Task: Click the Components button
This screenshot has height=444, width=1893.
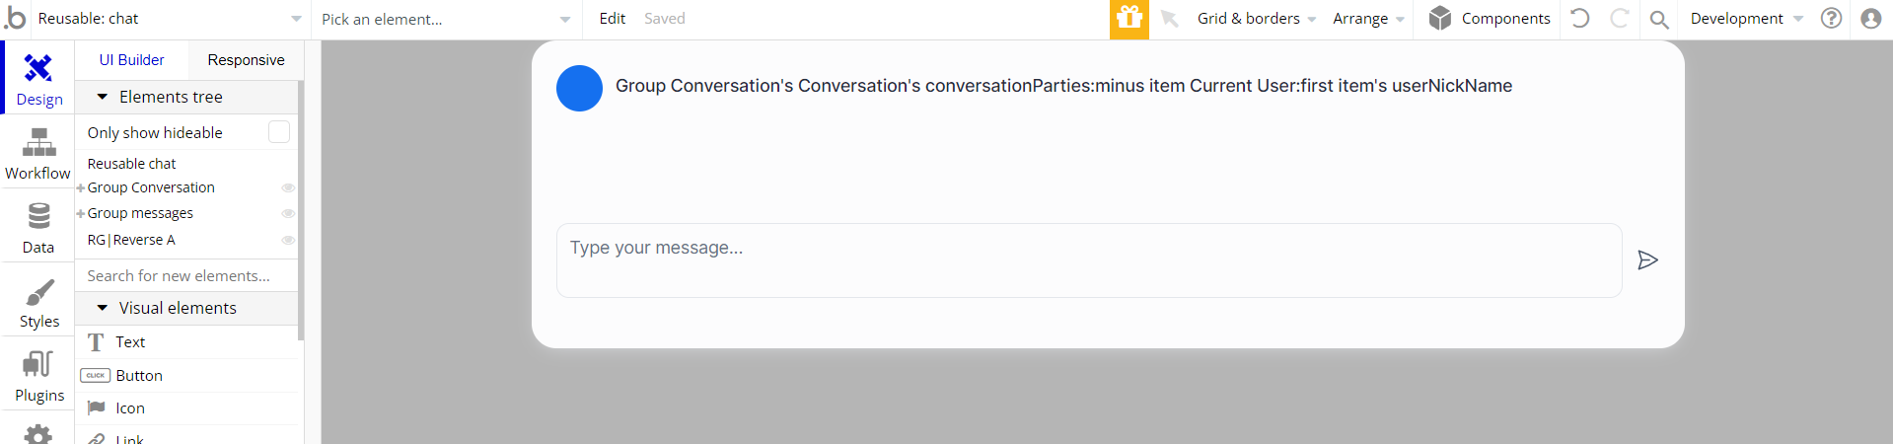Action: [1490, 19]
